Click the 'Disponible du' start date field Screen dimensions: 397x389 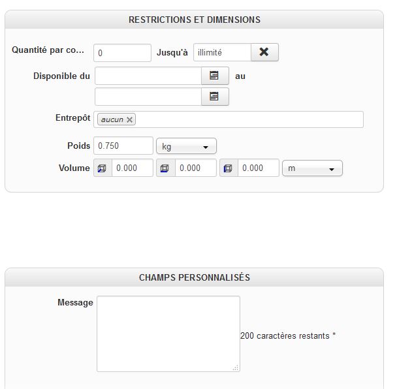click(x=148, y=76)
